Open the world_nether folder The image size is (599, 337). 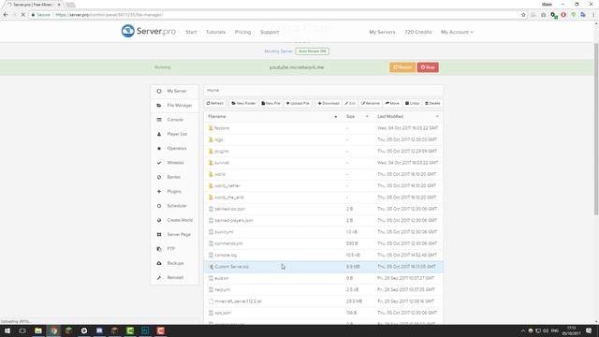coord(226,185)
